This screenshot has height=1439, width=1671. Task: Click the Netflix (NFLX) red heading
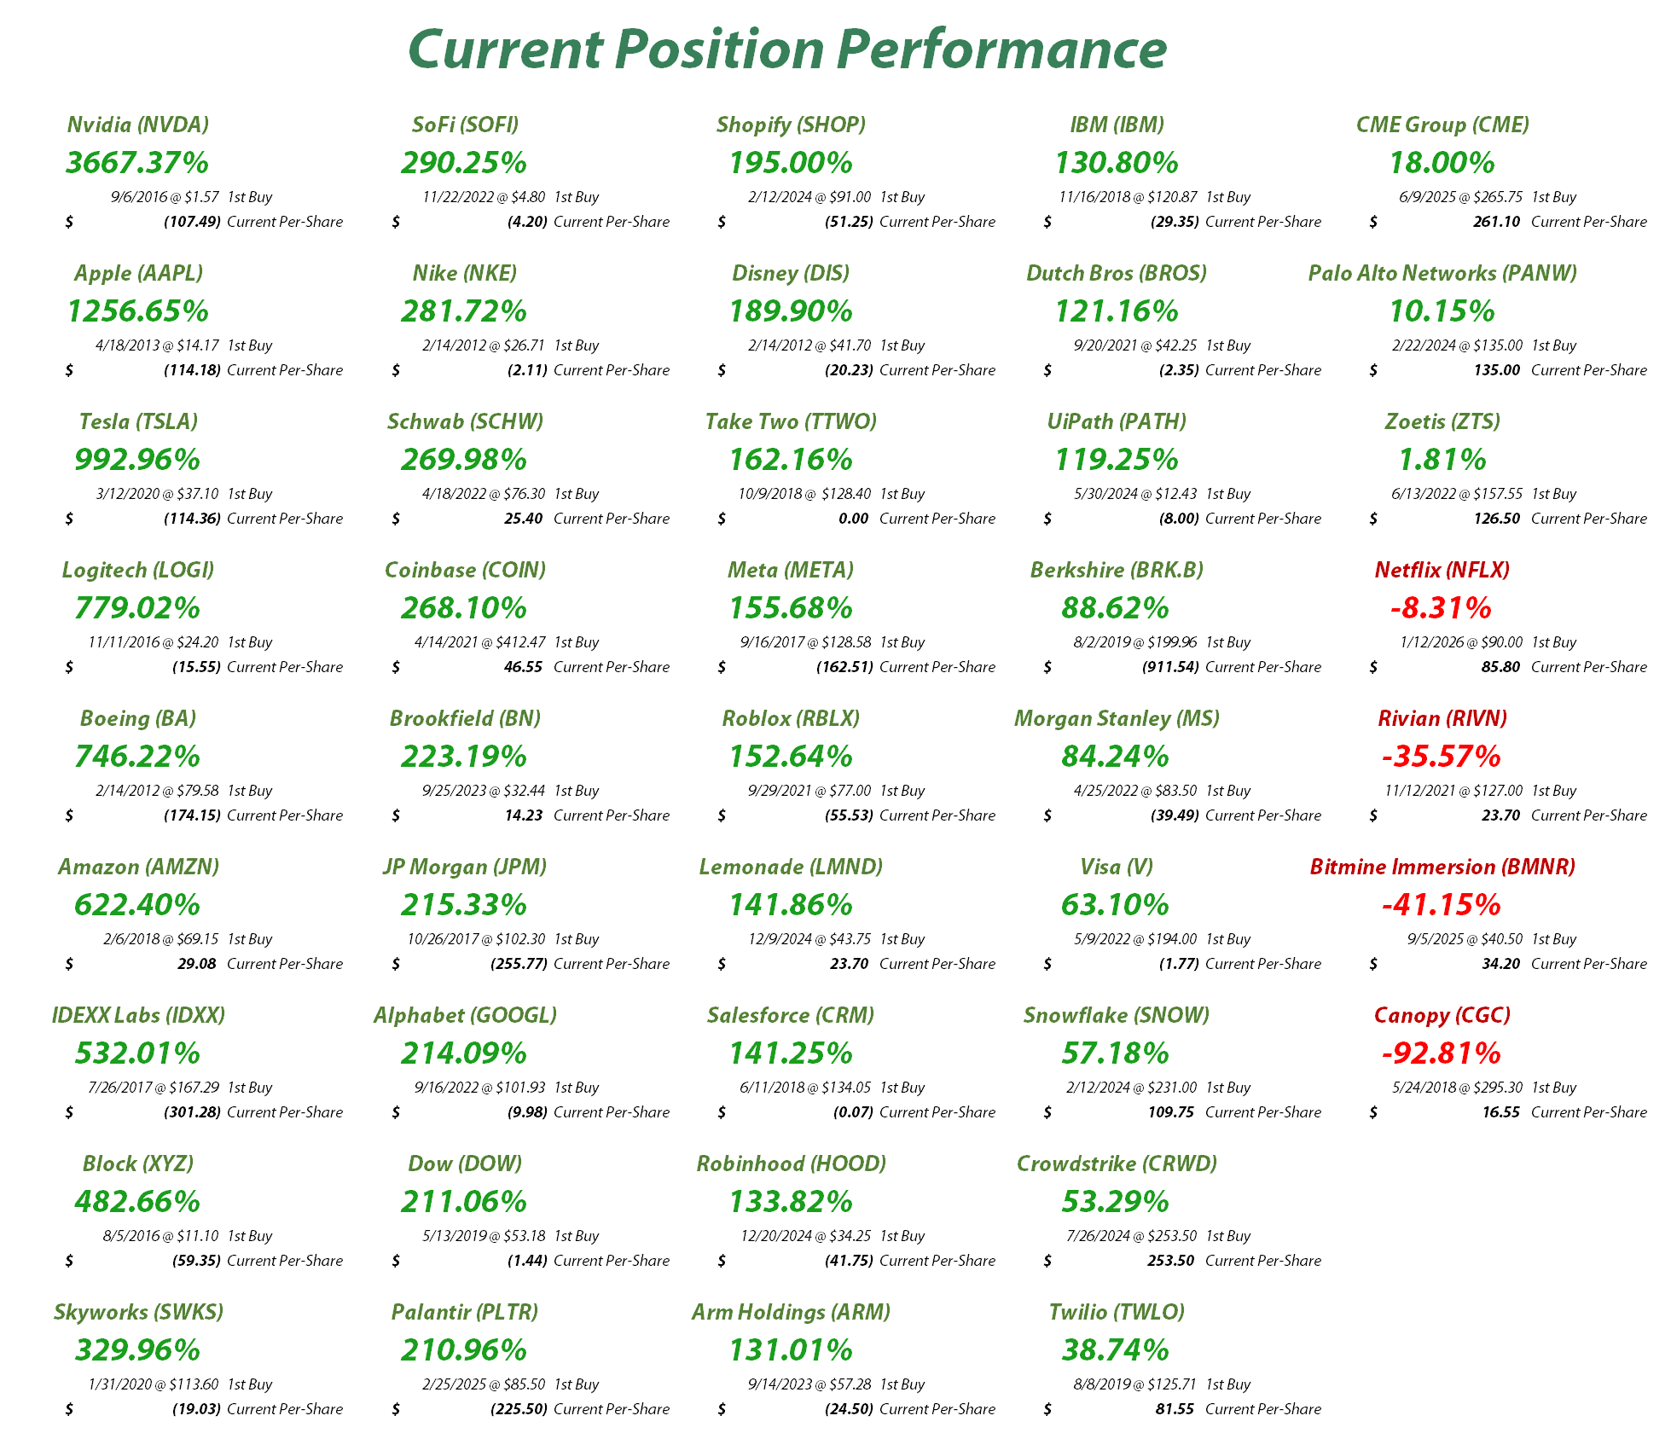pyautogui.click(x=1442, y=570)
